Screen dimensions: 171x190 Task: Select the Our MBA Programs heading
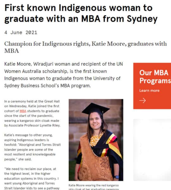pos(155,77)
